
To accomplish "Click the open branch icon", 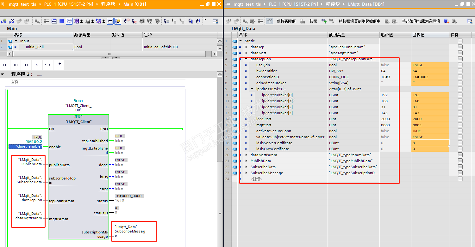I will pyautogui.click(x=47, y=65).
